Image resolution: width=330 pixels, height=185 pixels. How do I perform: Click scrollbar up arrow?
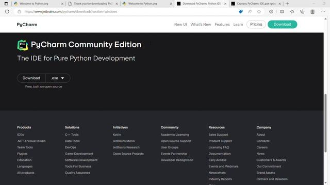pyautogui.click(x=325, y=19)
